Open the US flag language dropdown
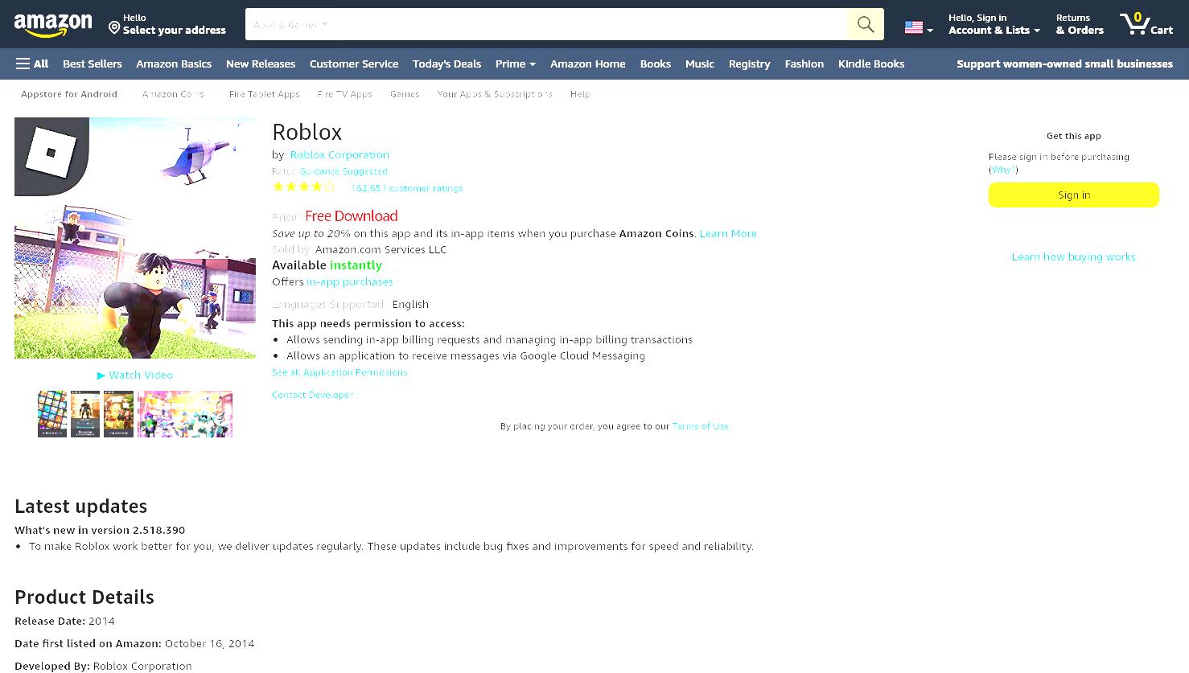Viewport: 1189px width, 673px height. 919,28
